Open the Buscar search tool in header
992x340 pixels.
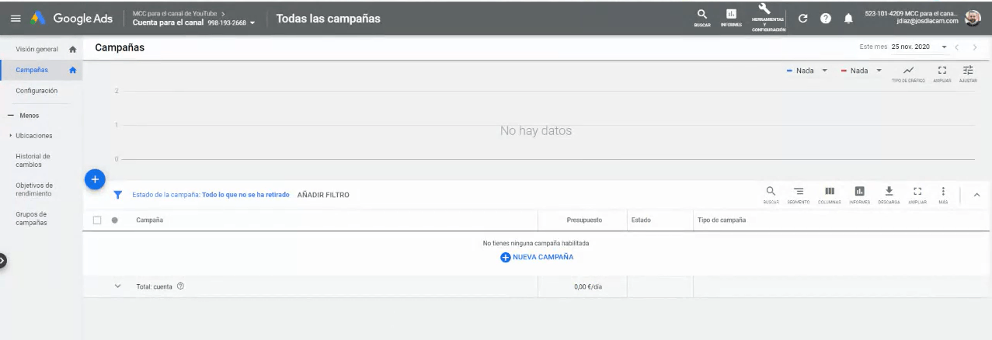702,18
